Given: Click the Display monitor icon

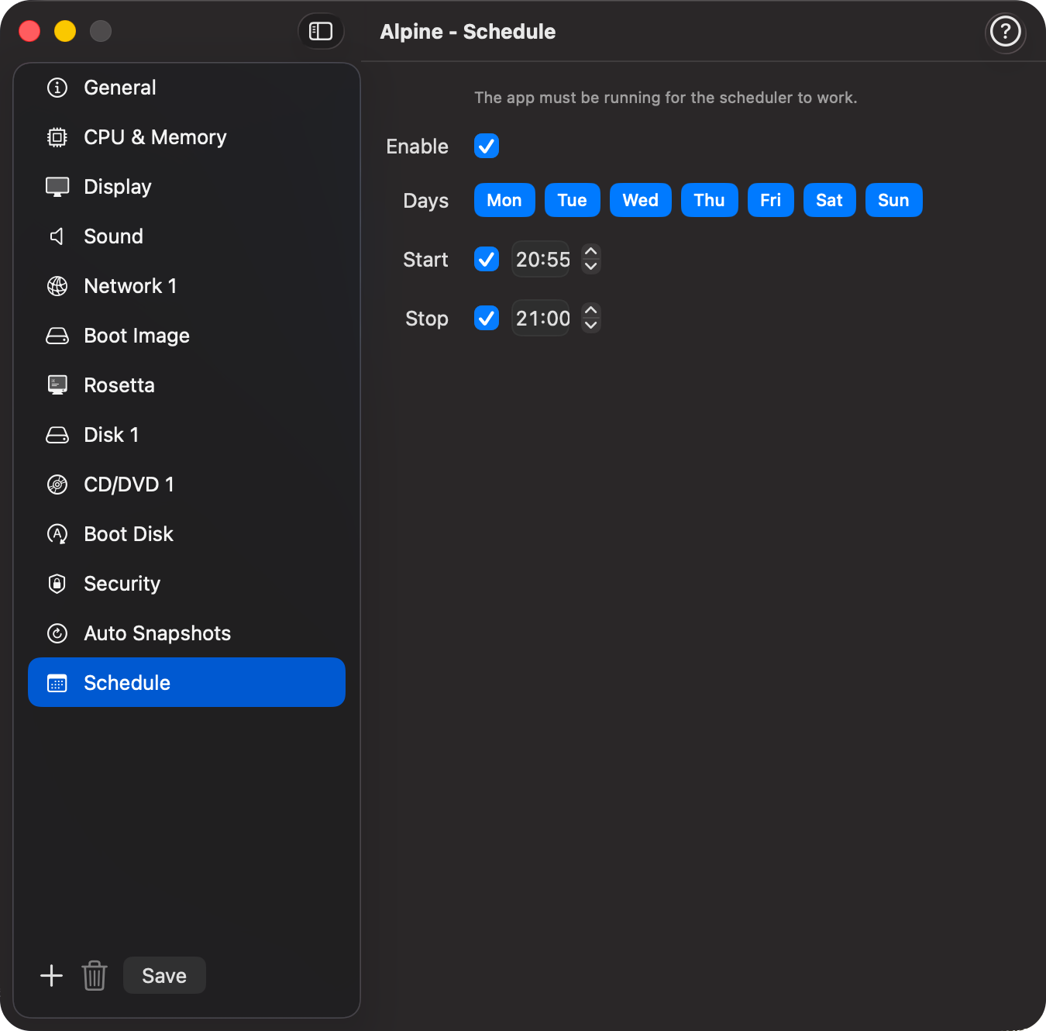Looking at the screenshot, I should (x=57, y=186).
